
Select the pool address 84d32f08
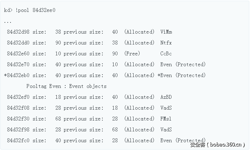pyautogui.click(x=18, y=108)
